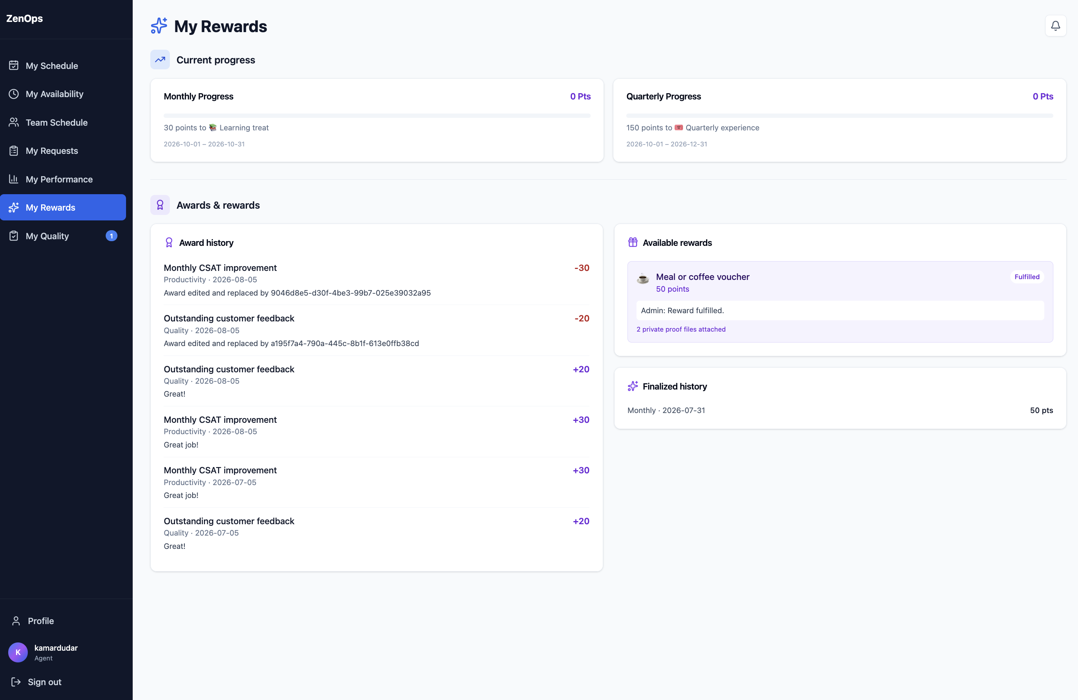The width and height of the screenshot is (1078, 700).
Task: Click the My Performance bar chart icon
Action: click(x=14, y=179)
